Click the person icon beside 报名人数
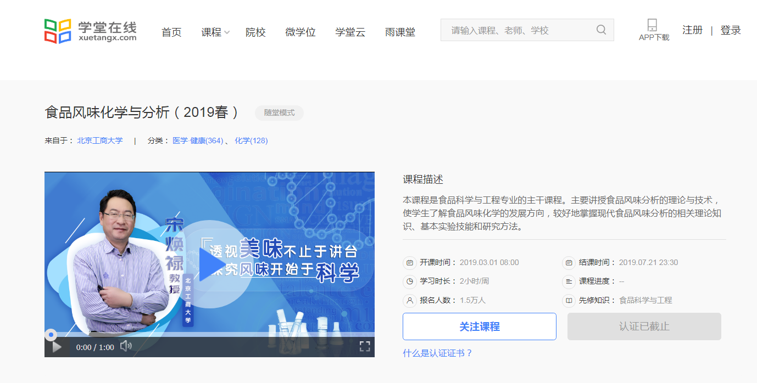This screenshot has width=757, height=383. 410,301
